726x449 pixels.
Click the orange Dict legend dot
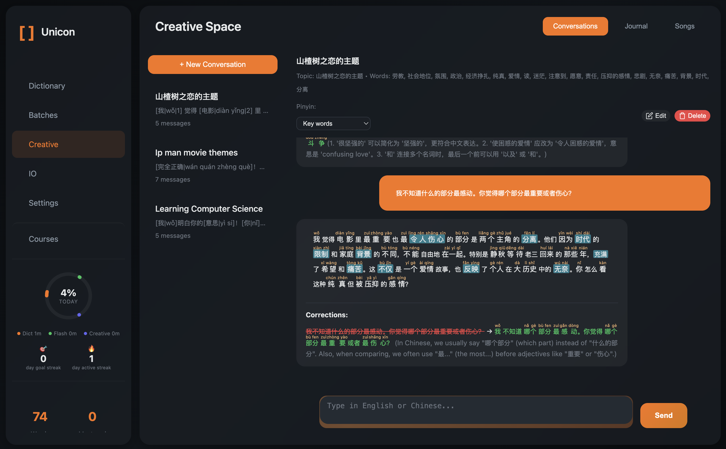[x=19, y=333]
